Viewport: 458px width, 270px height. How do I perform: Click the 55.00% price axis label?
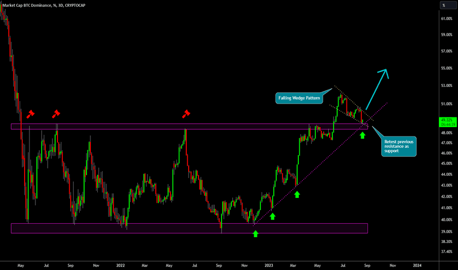pos(447,68)
